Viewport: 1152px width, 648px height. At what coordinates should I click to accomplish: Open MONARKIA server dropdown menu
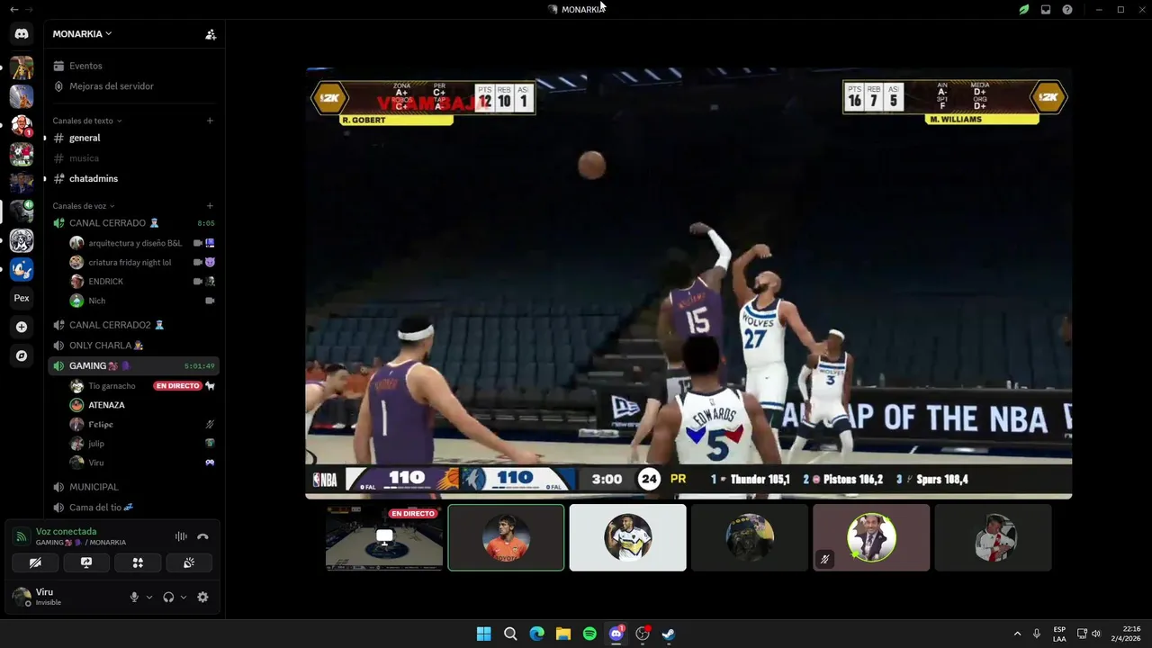point(82,34)
